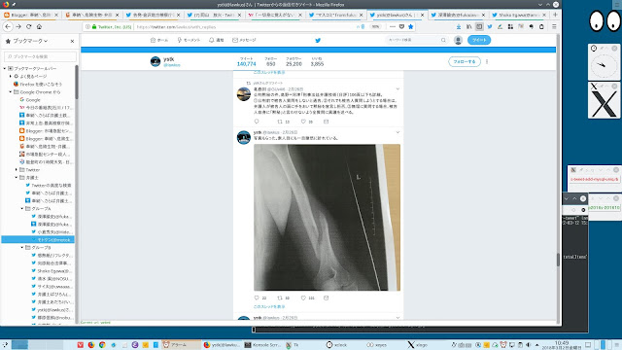Screen dimensions: 622x350
Task: Open the x-ray image in the tweet
Action: click(327, 218)
